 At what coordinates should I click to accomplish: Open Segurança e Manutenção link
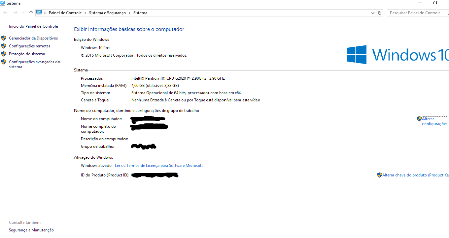tap(31, 230)
